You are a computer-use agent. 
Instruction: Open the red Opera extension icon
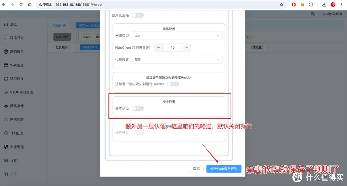coord(294,4)
